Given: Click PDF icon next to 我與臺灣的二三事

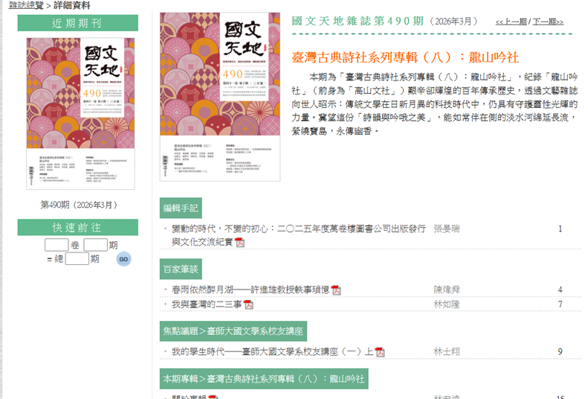Looking at the screenshot, I should (x=249, y=304).
